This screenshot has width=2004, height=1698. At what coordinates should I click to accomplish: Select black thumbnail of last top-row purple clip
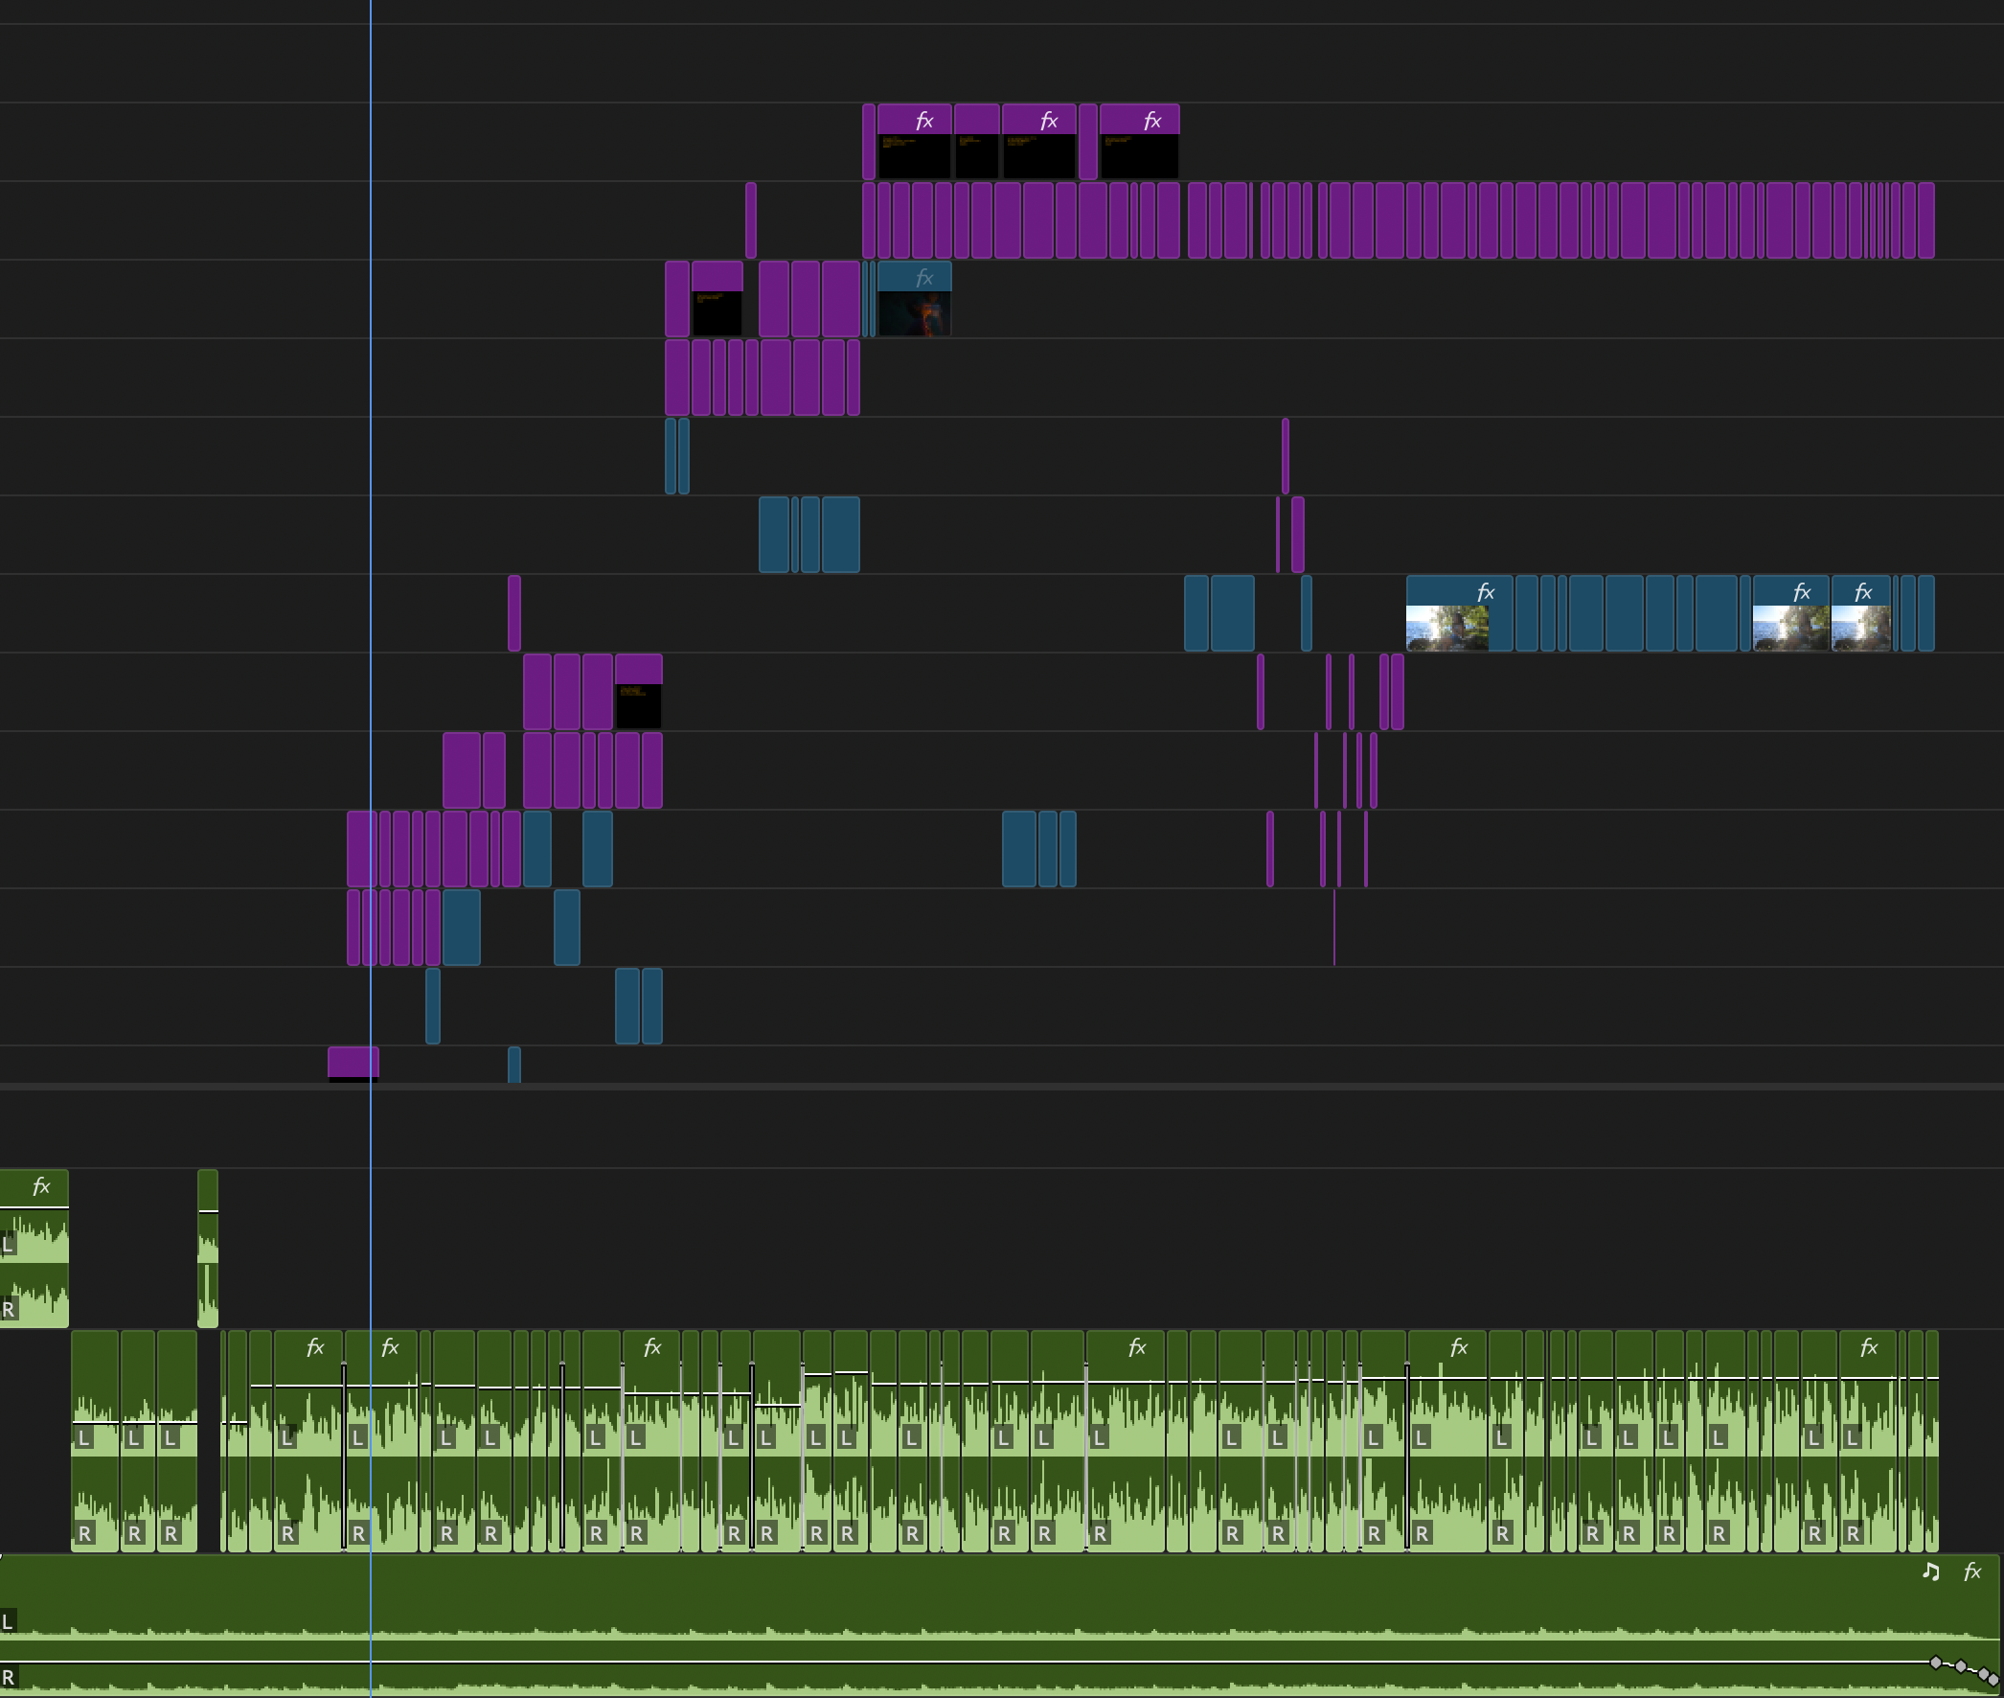(1140, 156)
